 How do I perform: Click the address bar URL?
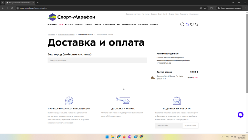coord(34,8)
